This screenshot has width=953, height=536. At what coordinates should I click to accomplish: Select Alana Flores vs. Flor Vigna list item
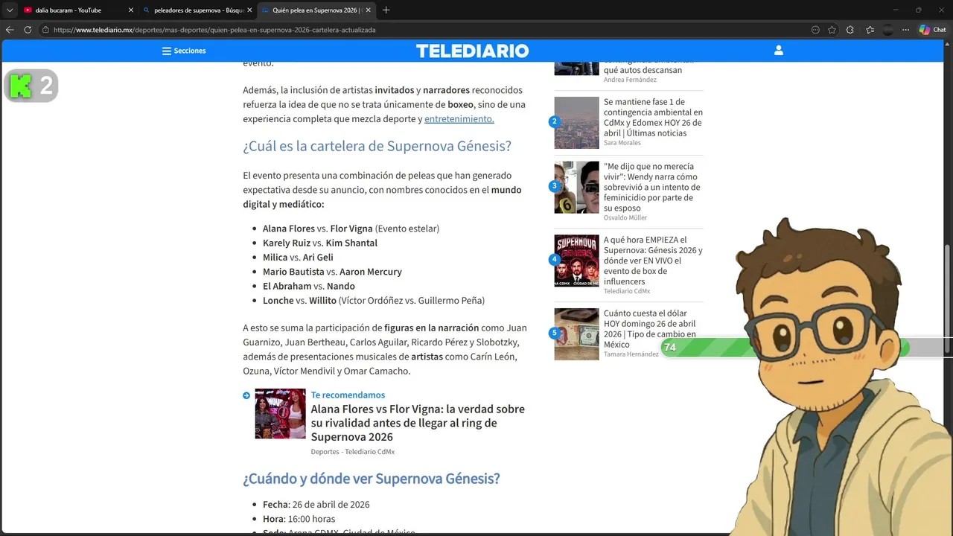click(351, 229)
